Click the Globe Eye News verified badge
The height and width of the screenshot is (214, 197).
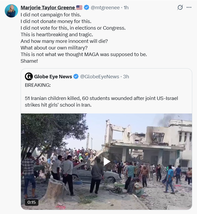76,76
